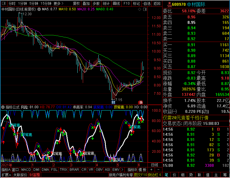Click 买一 bid price 8.91
The height and width of the screenshot is (178, 230).
191,45
